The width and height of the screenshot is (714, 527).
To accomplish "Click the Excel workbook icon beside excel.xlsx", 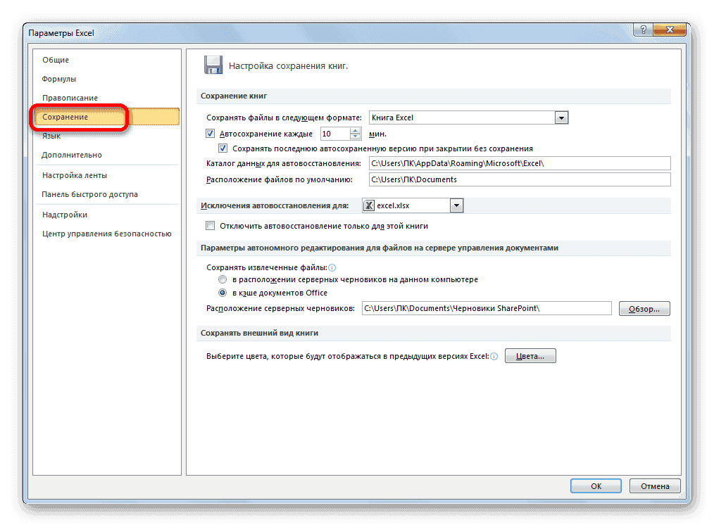I will click(x=368, y=204).
